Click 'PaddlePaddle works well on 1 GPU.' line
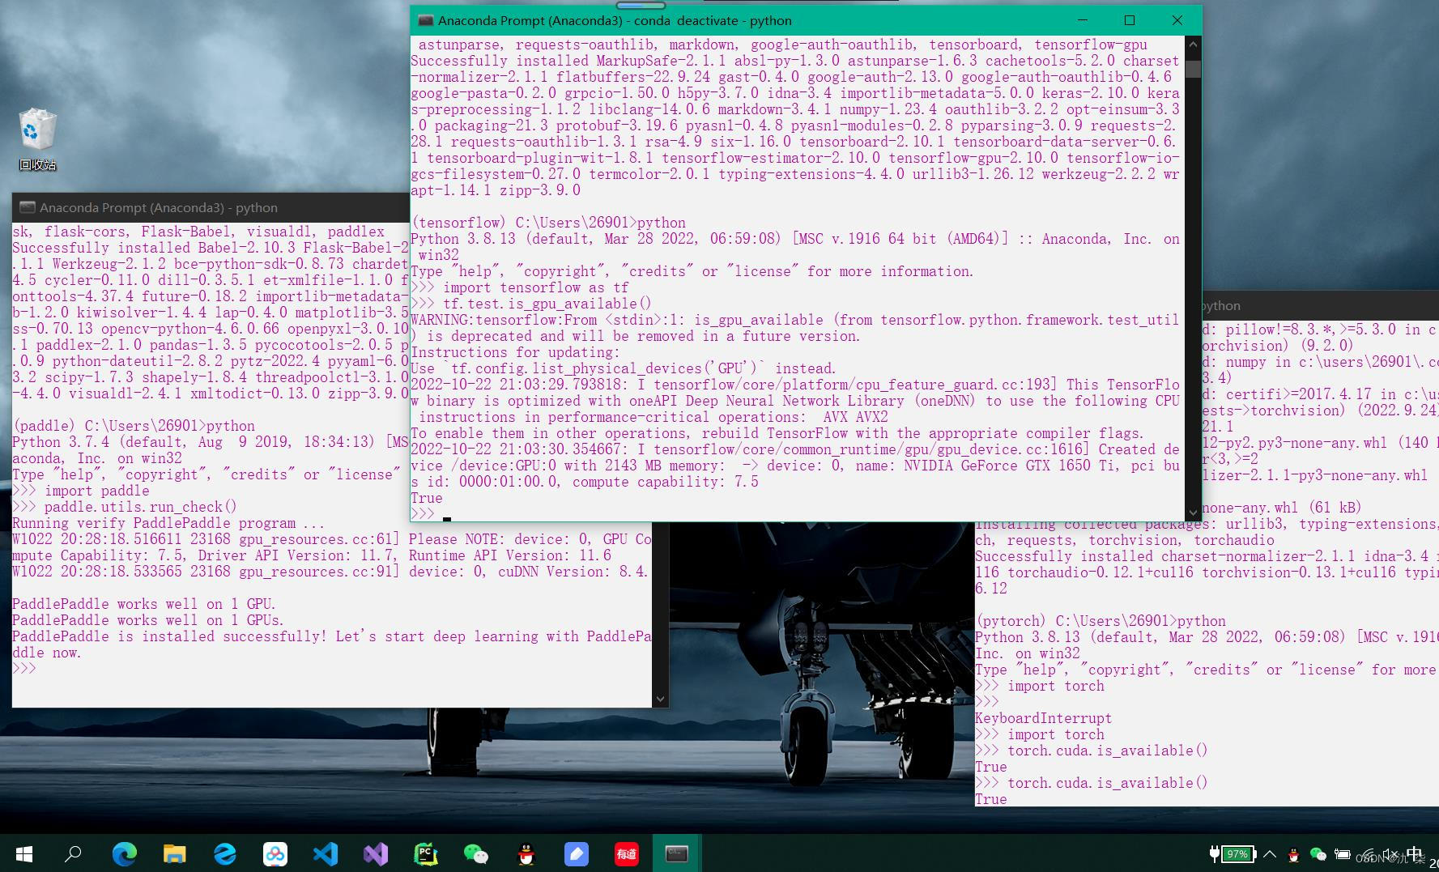This screenshot has height=872, width=1439. [x=144, y=604]
